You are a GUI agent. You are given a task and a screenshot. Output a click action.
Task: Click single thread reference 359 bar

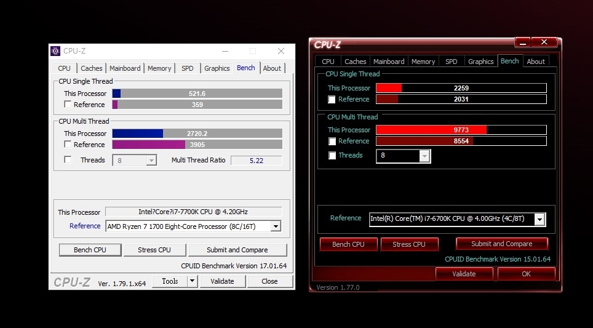[x=197, y=105]
